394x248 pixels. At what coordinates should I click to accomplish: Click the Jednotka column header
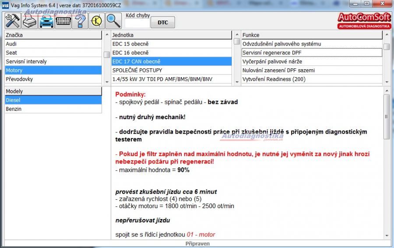171,35
